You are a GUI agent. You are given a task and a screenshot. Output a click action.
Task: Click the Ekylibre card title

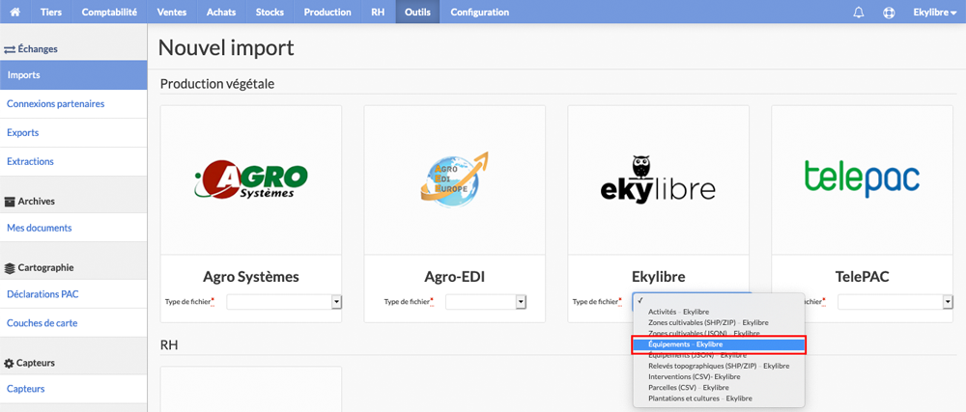[x=658, y=277]
